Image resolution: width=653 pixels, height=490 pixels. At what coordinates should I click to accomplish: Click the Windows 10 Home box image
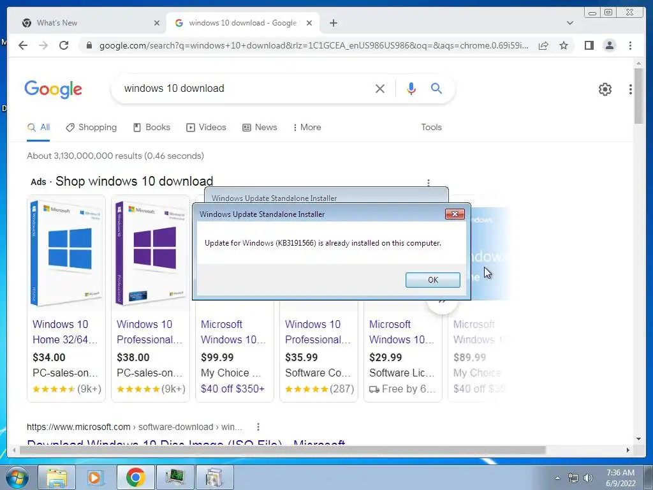click(66, 253)
